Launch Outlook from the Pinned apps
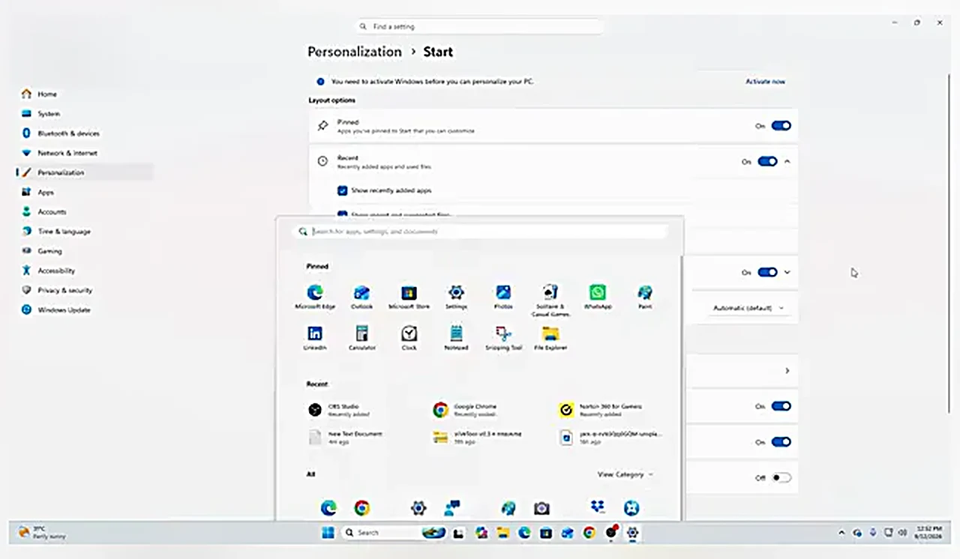This screenshot has height=559, width=960. click(361, 296)
